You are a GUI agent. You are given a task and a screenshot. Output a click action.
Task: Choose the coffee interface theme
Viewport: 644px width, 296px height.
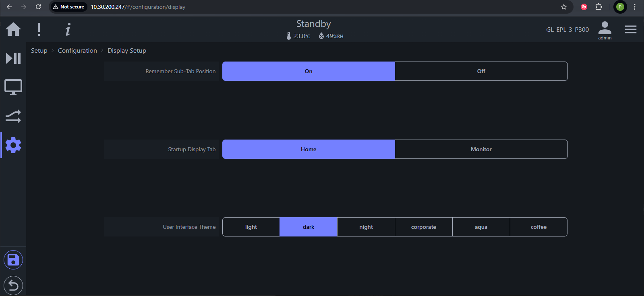[x=539, y=227]
